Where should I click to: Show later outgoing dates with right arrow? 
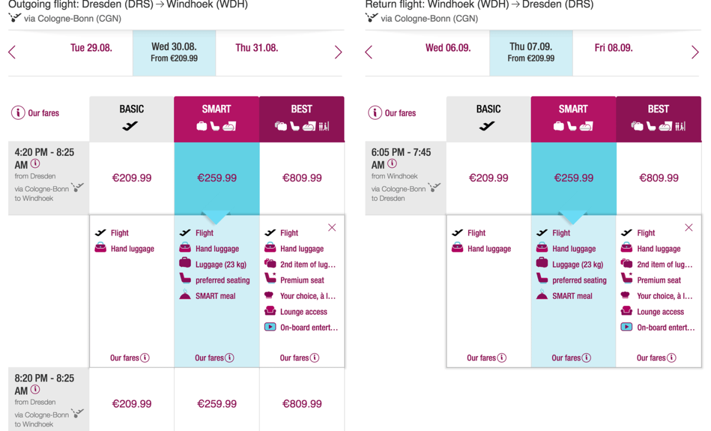tap(338, 52)
